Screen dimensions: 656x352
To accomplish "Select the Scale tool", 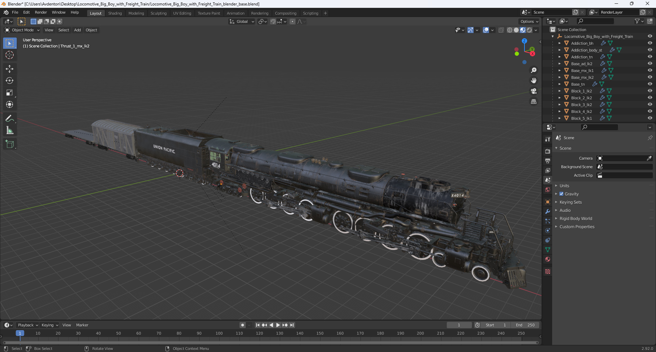I will [10, 93].
